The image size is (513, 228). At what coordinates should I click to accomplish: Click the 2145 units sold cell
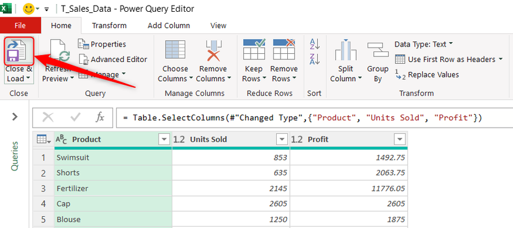pos(231,188)
